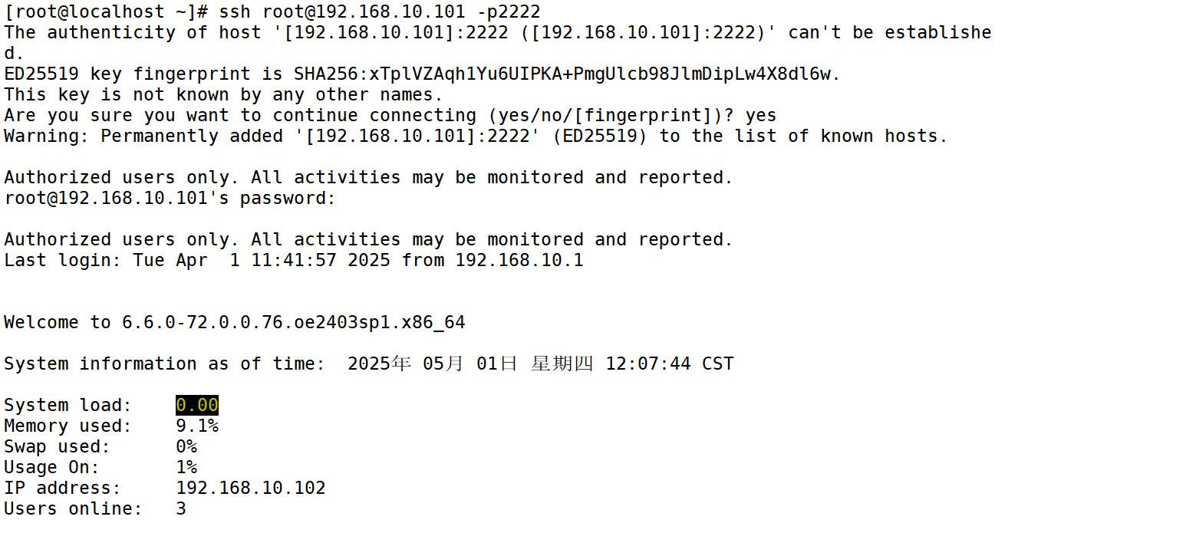
Task: Click the IP address 192.168.10.102 value
Action: 251,488
